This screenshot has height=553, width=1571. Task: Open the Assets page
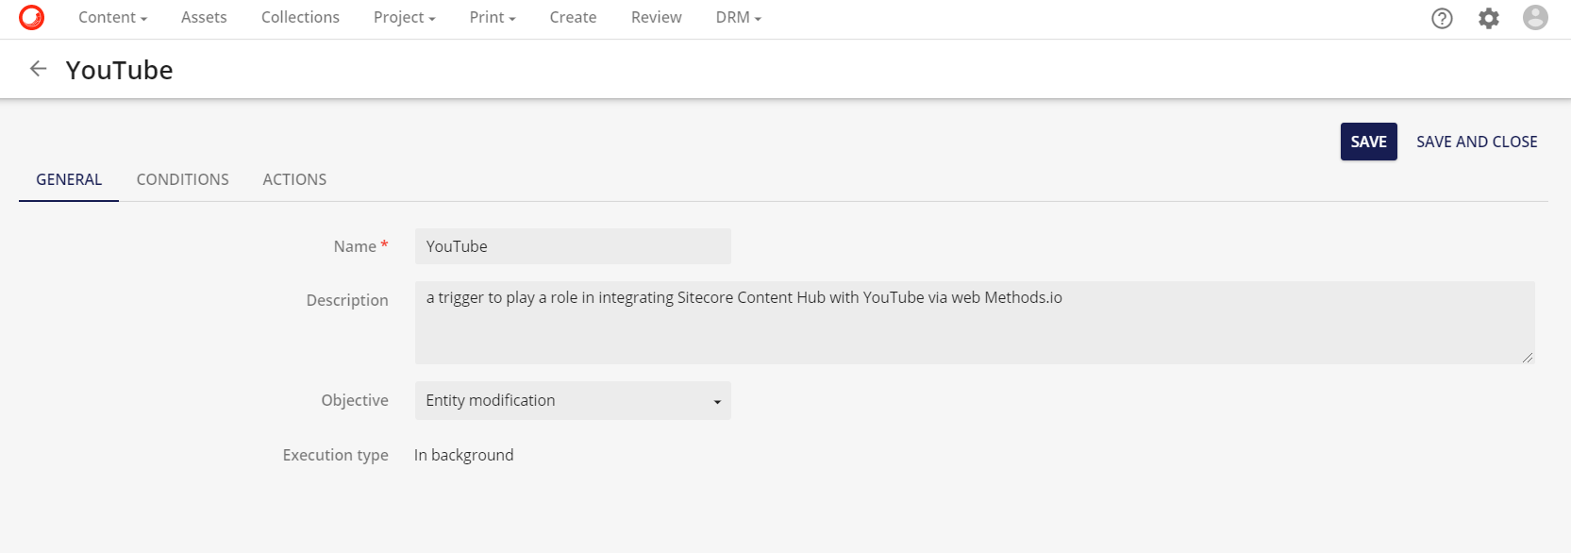(x=204, y=17)
